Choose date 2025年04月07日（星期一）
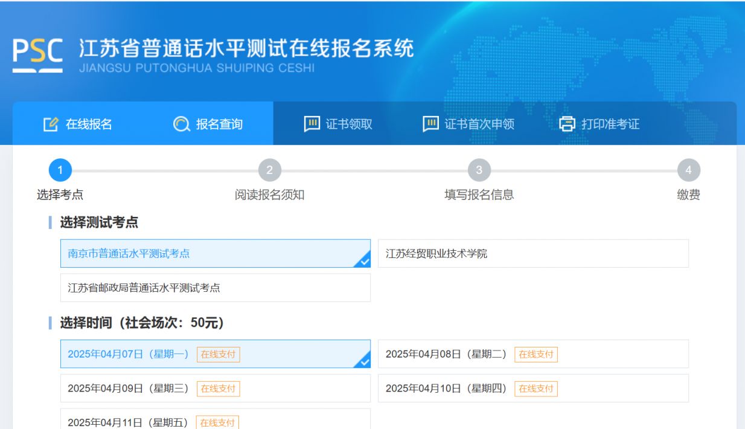Viewport: 745px width, 429px height. (x=216, y=354)
